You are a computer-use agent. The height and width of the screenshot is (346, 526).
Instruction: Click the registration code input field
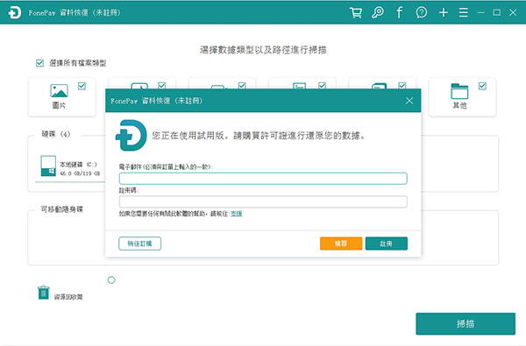263,201
